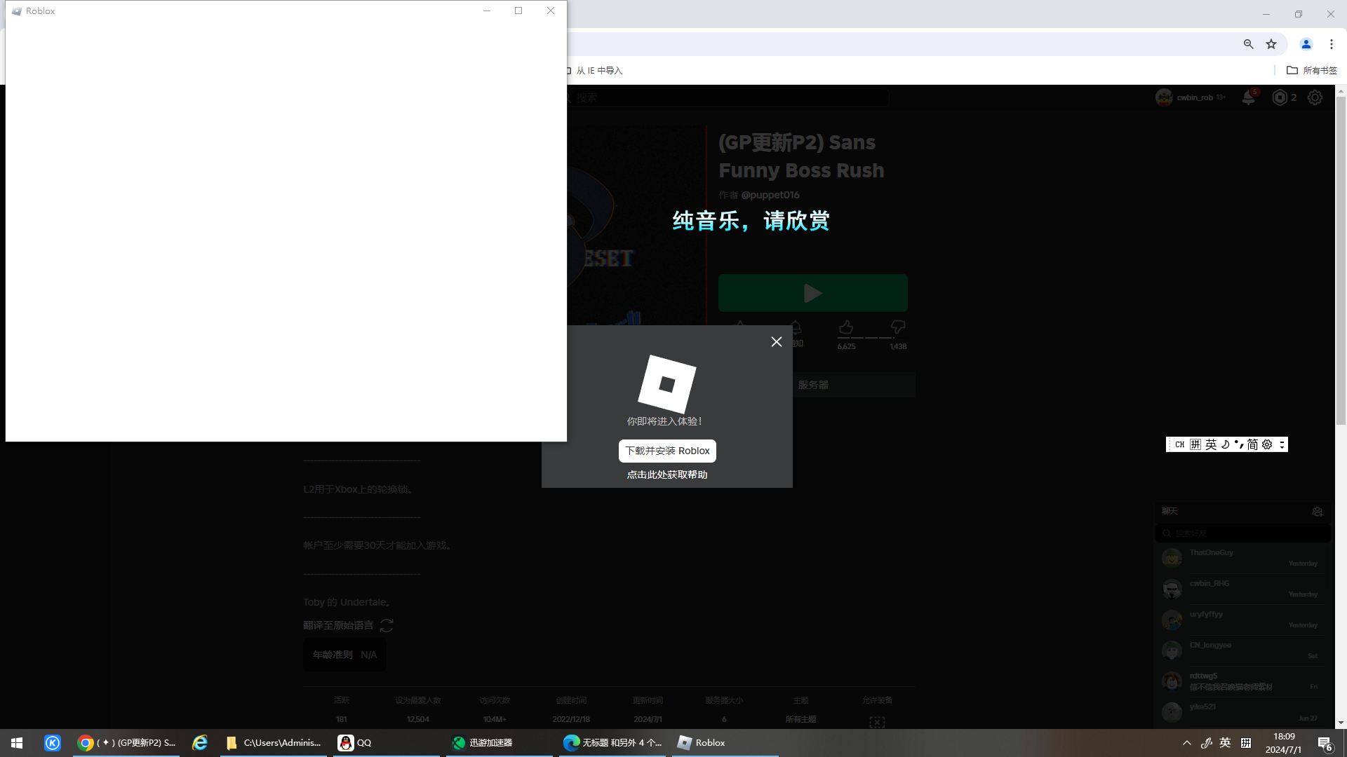The height and width of the screenshot is (757, 1347).
Task: Click the pen input tray icon
Action: [1207, 743]
